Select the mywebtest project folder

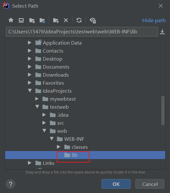click(x=85, y=99)
